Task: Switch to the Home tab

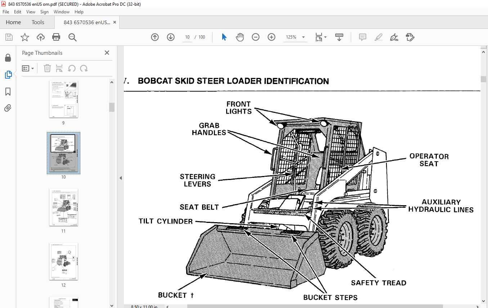Action: pos(13,22)
